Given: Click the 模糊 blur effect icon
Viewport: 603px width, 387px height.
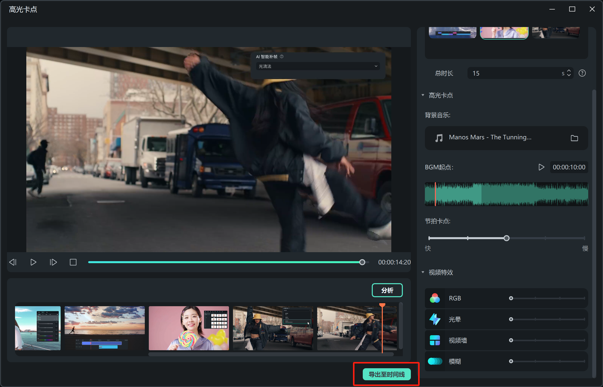Looking at the screenshot, I should pyautogui.click(x=435, y=361).
